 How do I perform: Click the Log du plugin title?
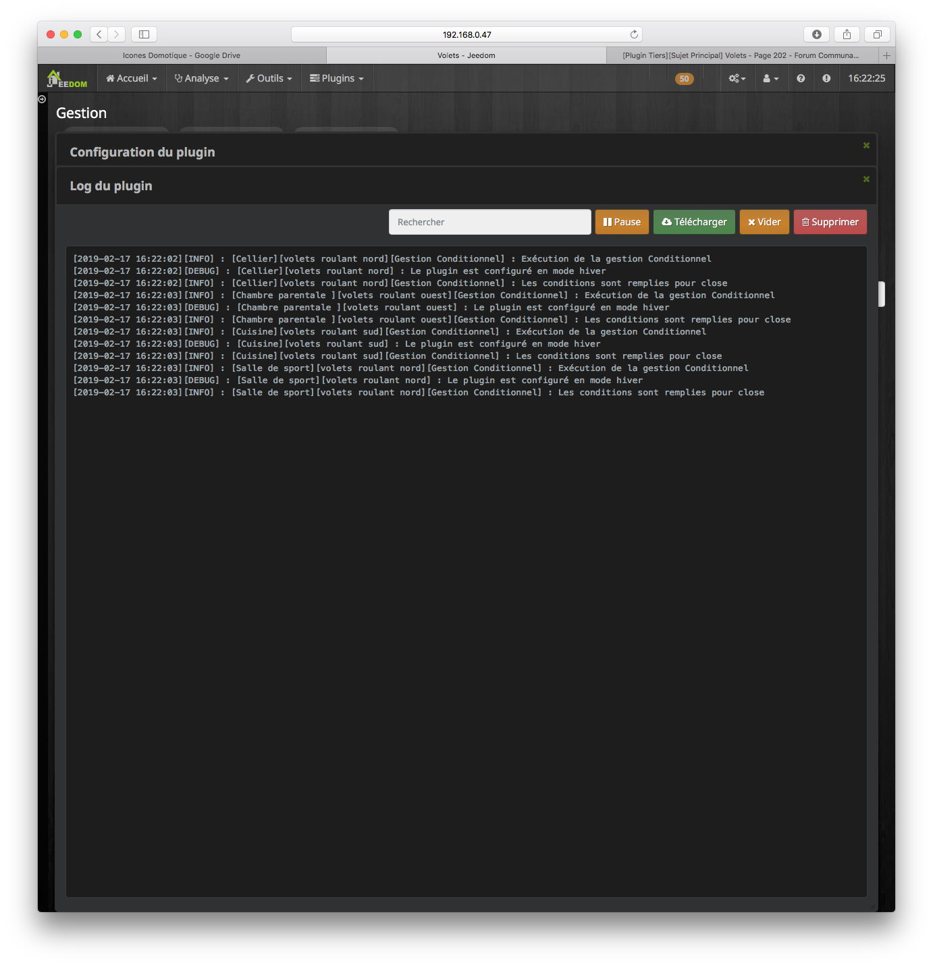pyautogui.click(x=111, y=186)
